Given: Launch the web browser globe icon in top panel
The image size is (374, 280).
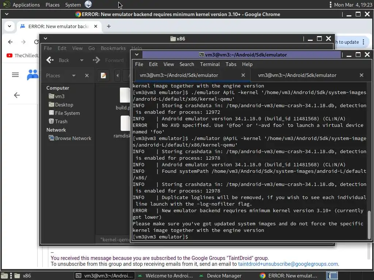Looking at the screenshot, I should [x=88, y=4].
